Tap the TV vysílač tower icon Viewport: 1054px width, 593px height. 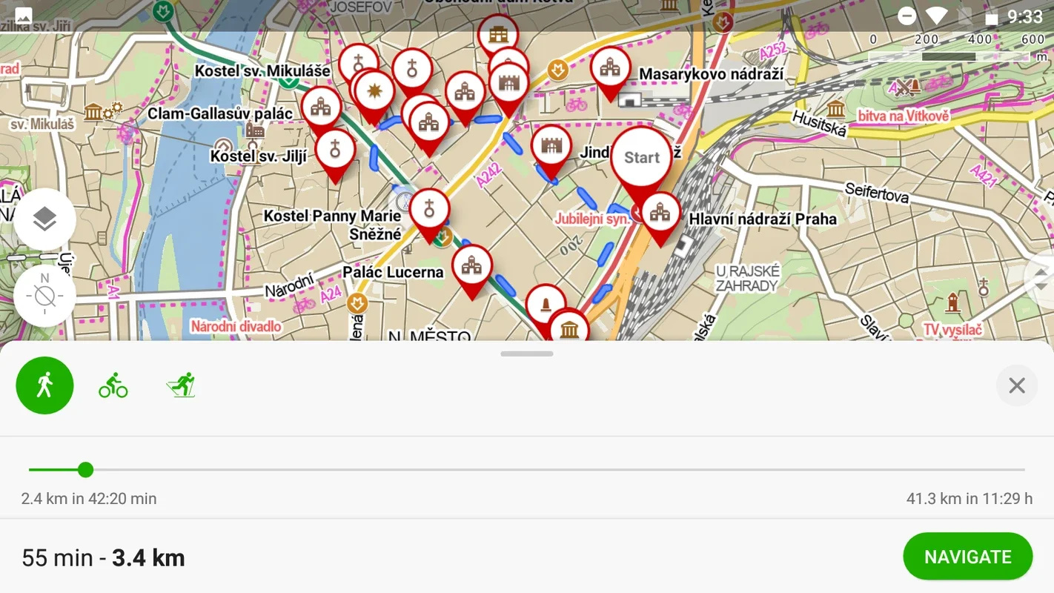[952, 302]
